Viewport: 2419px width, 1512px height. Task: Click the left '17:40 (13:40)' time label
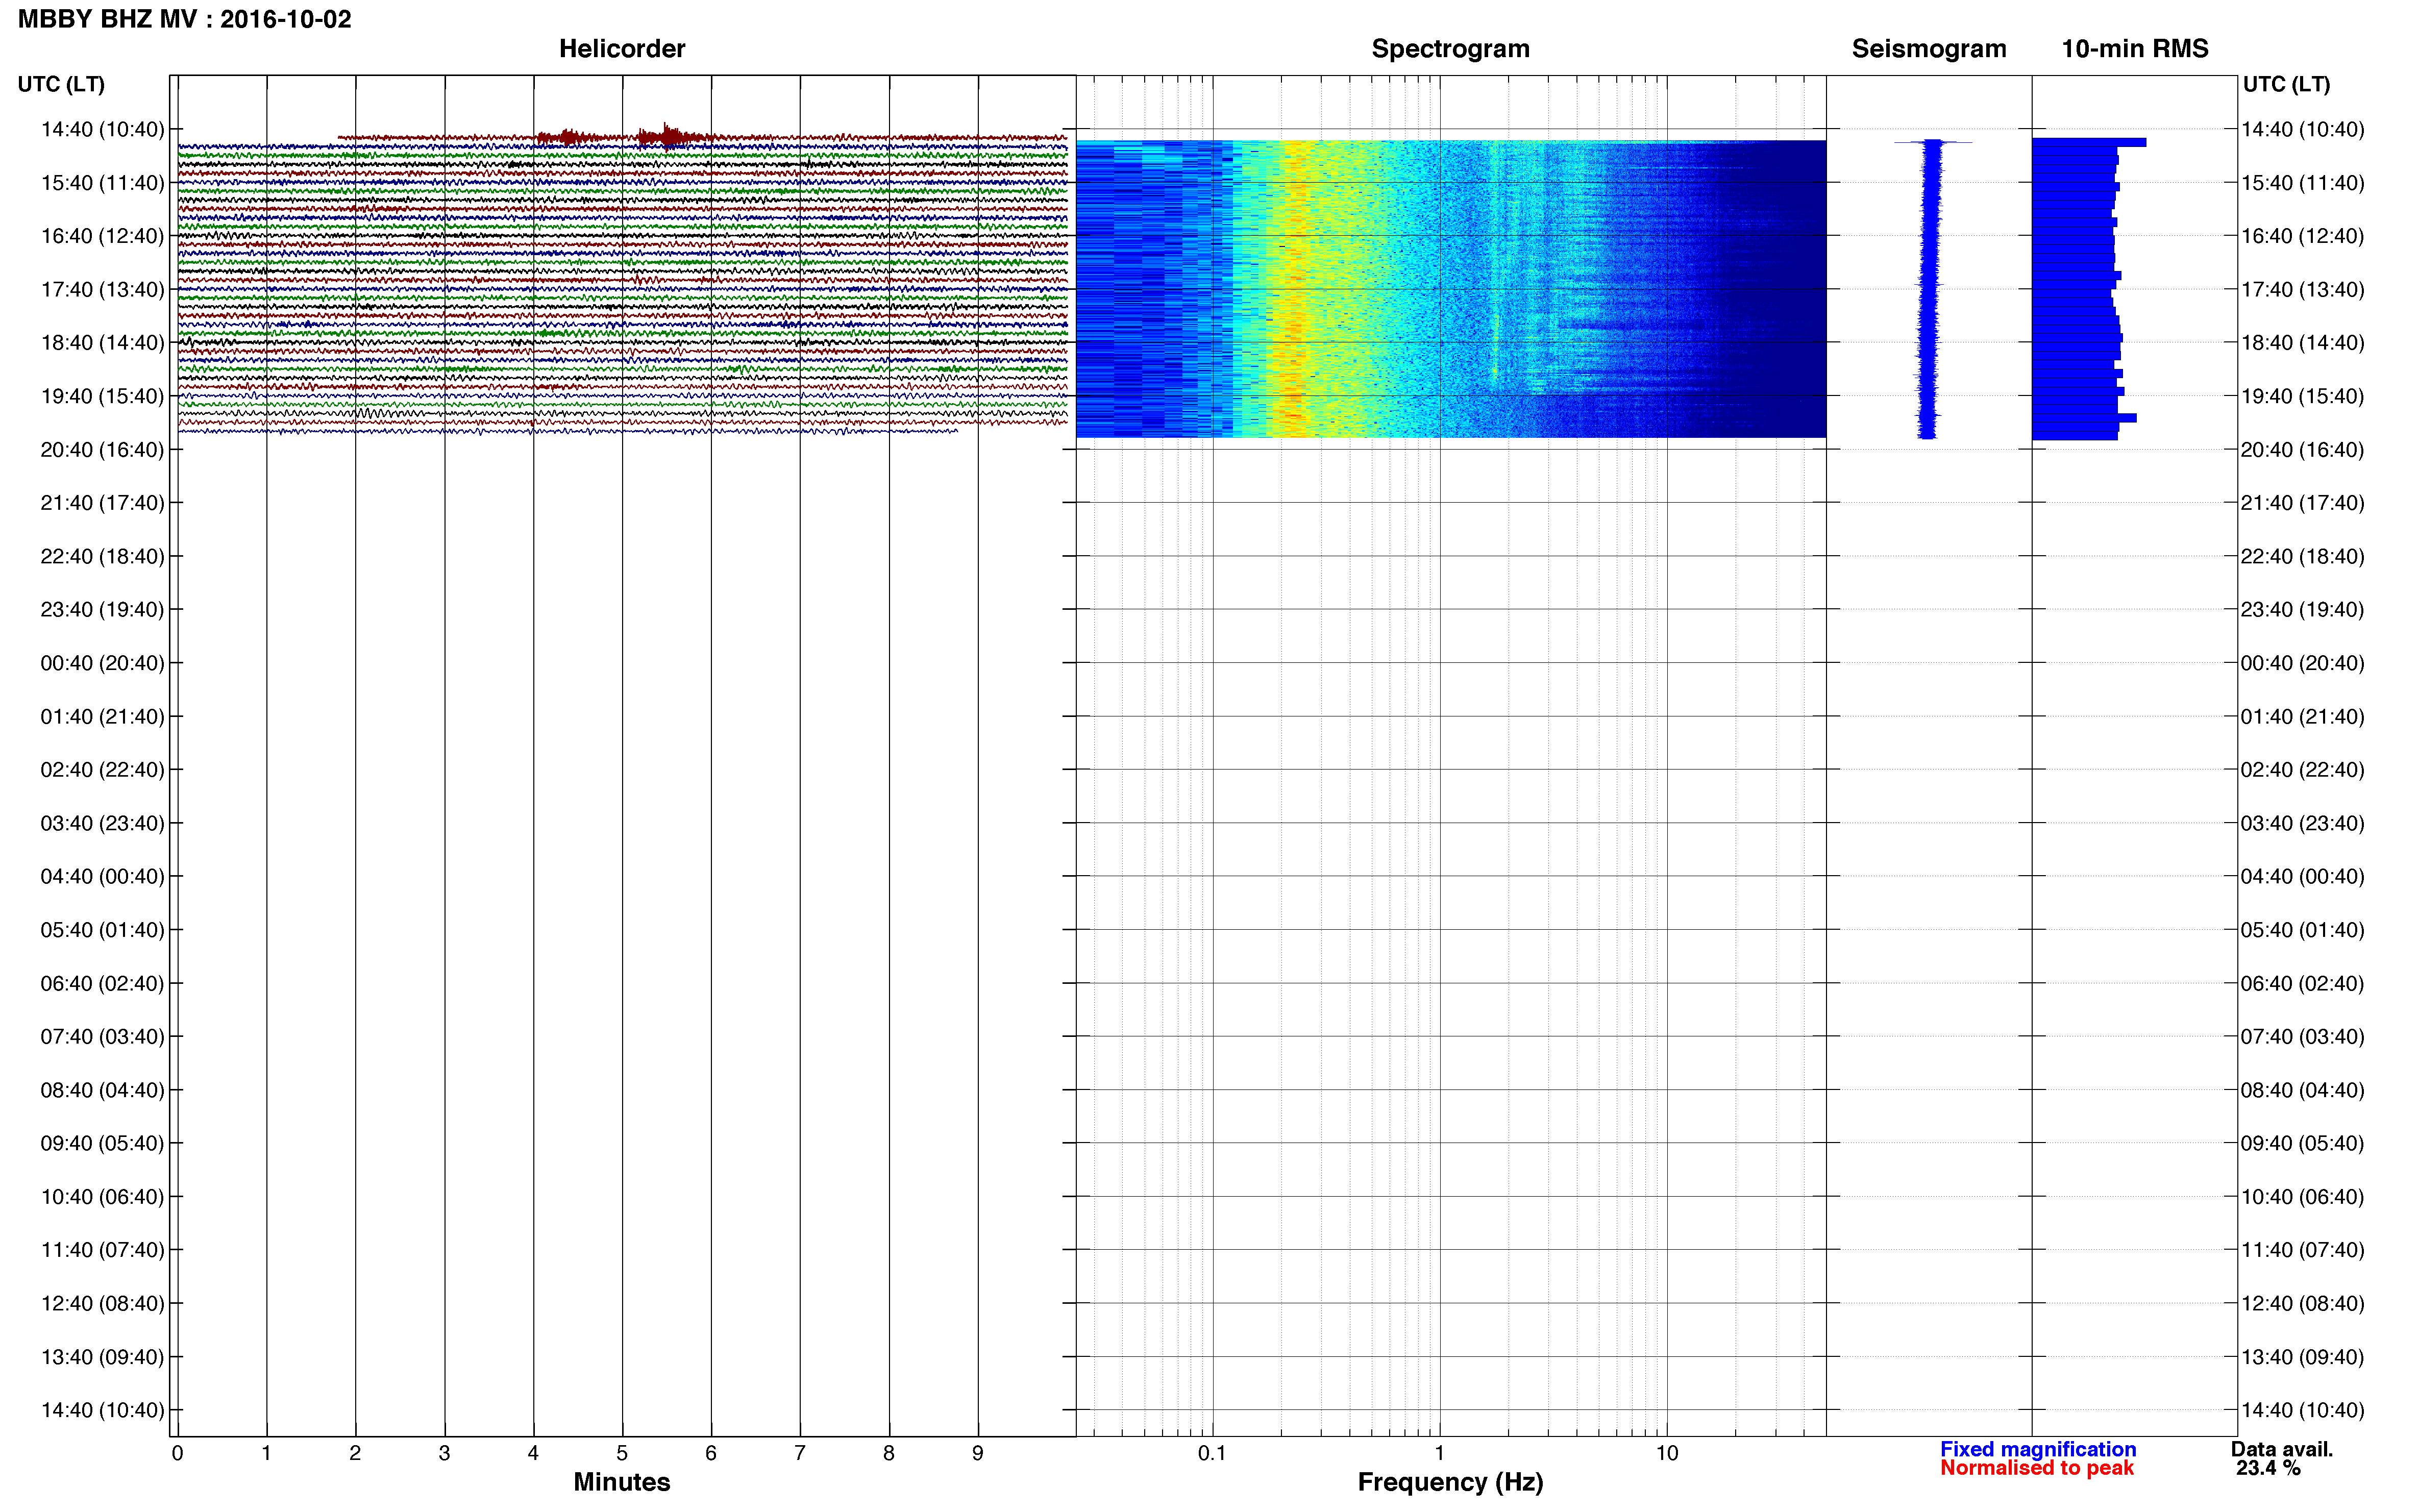pos(102,289)
